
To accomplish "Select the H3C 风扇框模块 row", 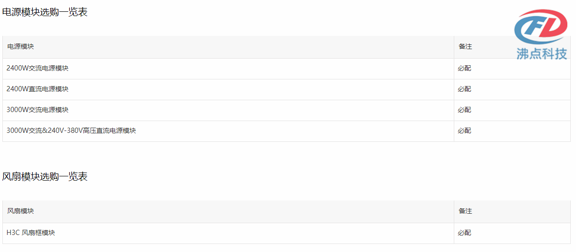I will point(287,233).
